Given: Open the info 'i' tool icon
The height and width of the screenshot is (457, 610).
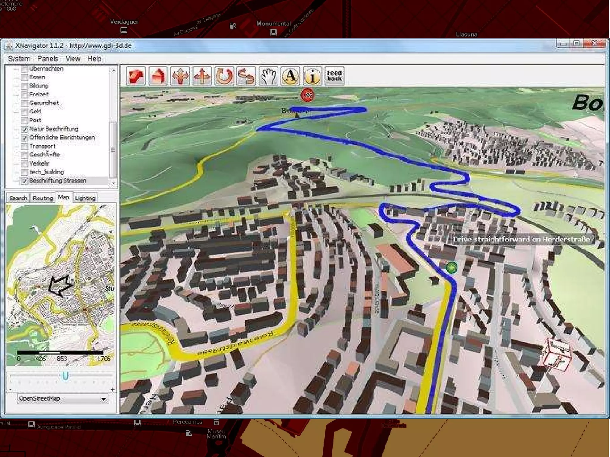Looking at the screenshot, I should tap(312, 76).
